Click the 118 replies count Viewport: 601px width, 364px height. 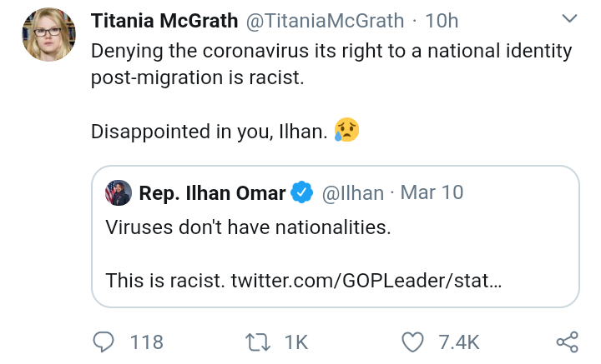(147, 342)
